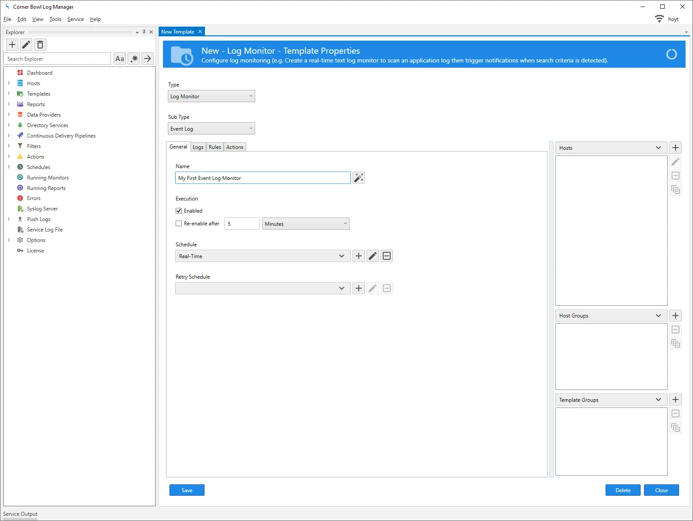Click the Search Explorer input field
Image resolution: width=693 pixels, height=521 pixels.
pos(58,59)
